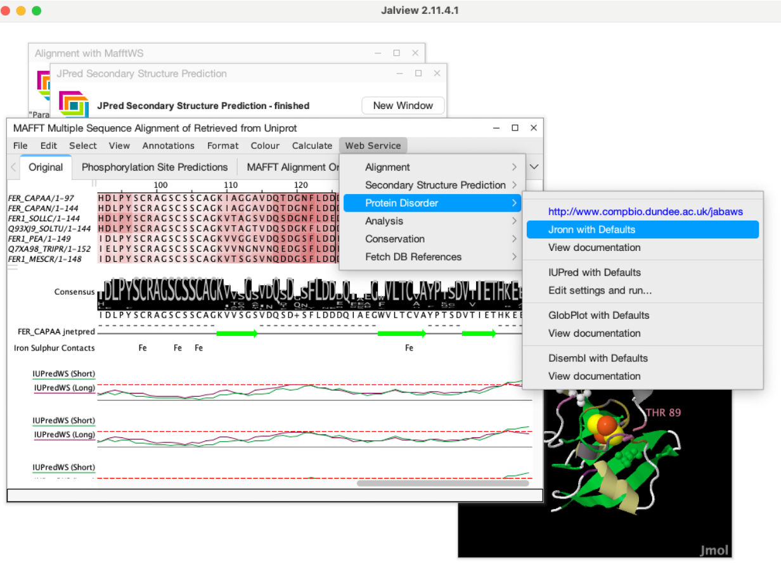Screen dimensions: 781x573
Task: Choose GlobPlot with Defaults
Action: coord(598,315)
